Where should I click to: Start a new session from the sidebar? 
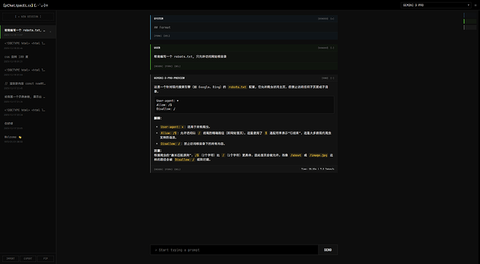[28, 17]
